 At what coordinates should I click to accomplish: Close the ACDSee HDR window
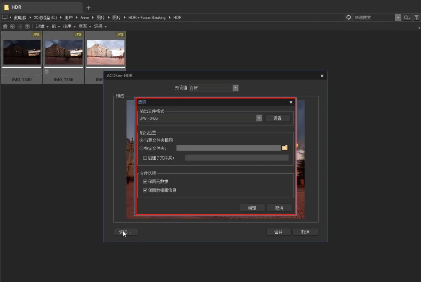click(322, 76)
